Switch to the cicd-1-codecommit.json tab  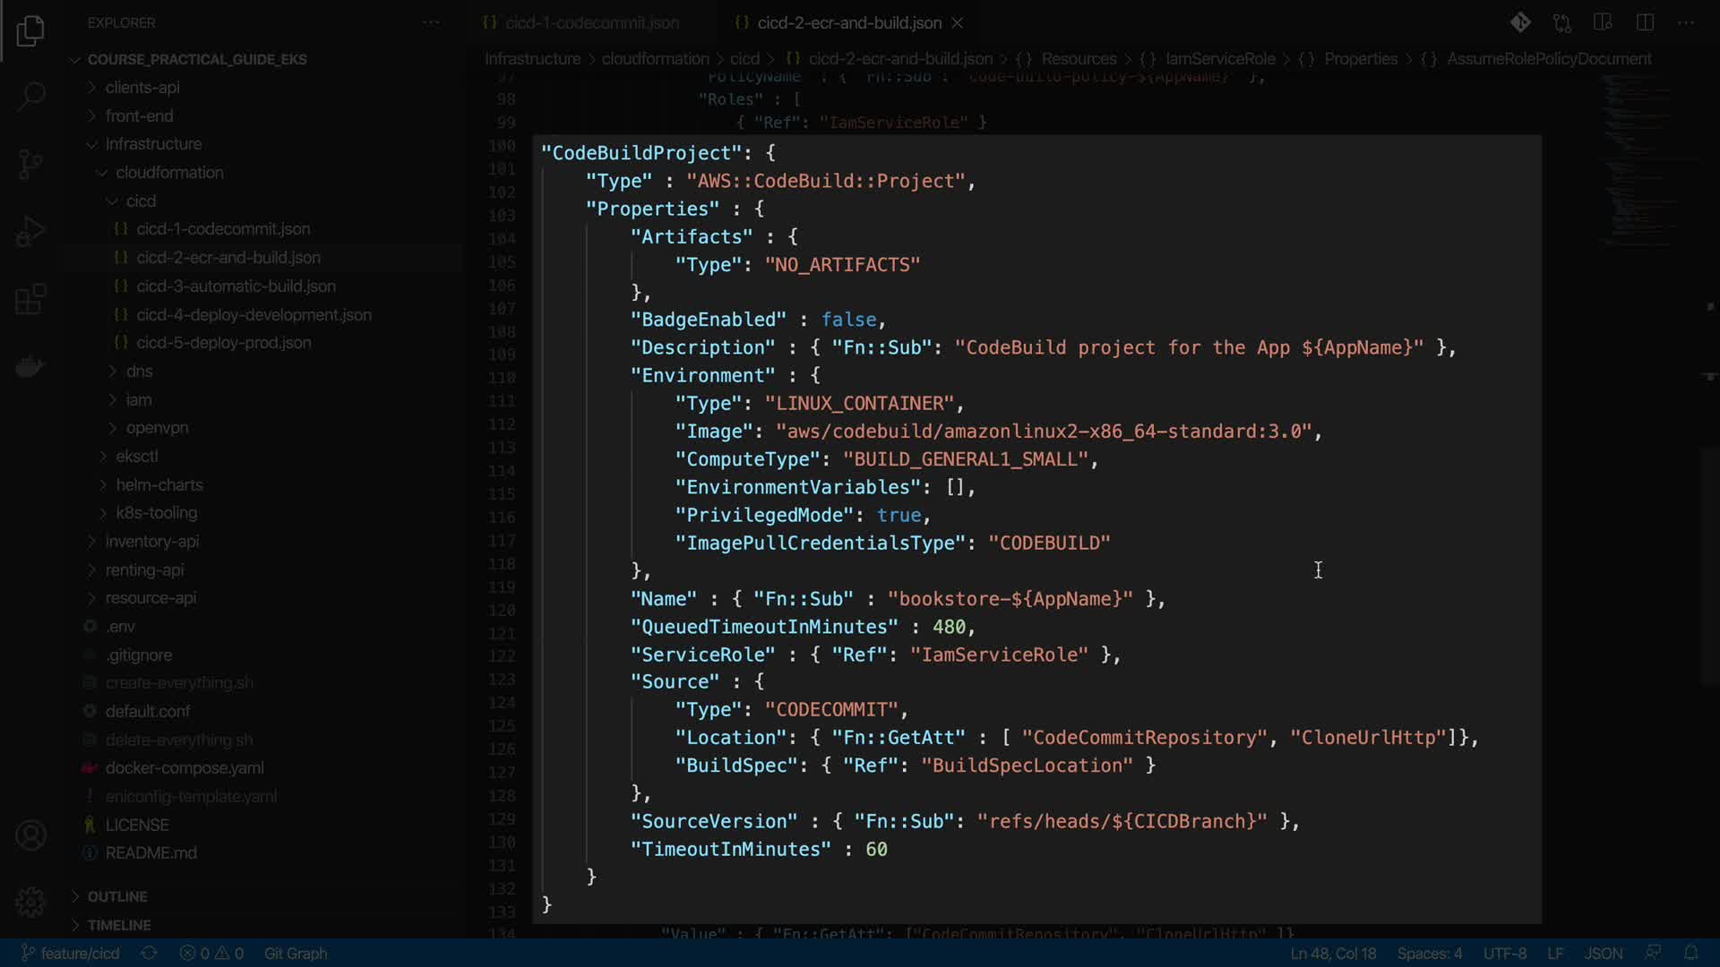pos(591,22)
